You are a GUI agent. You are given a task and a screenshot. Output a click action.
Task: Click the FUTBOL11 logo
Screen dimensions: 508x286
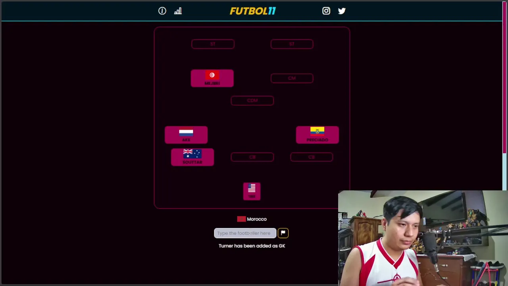(x=253, y=11)
